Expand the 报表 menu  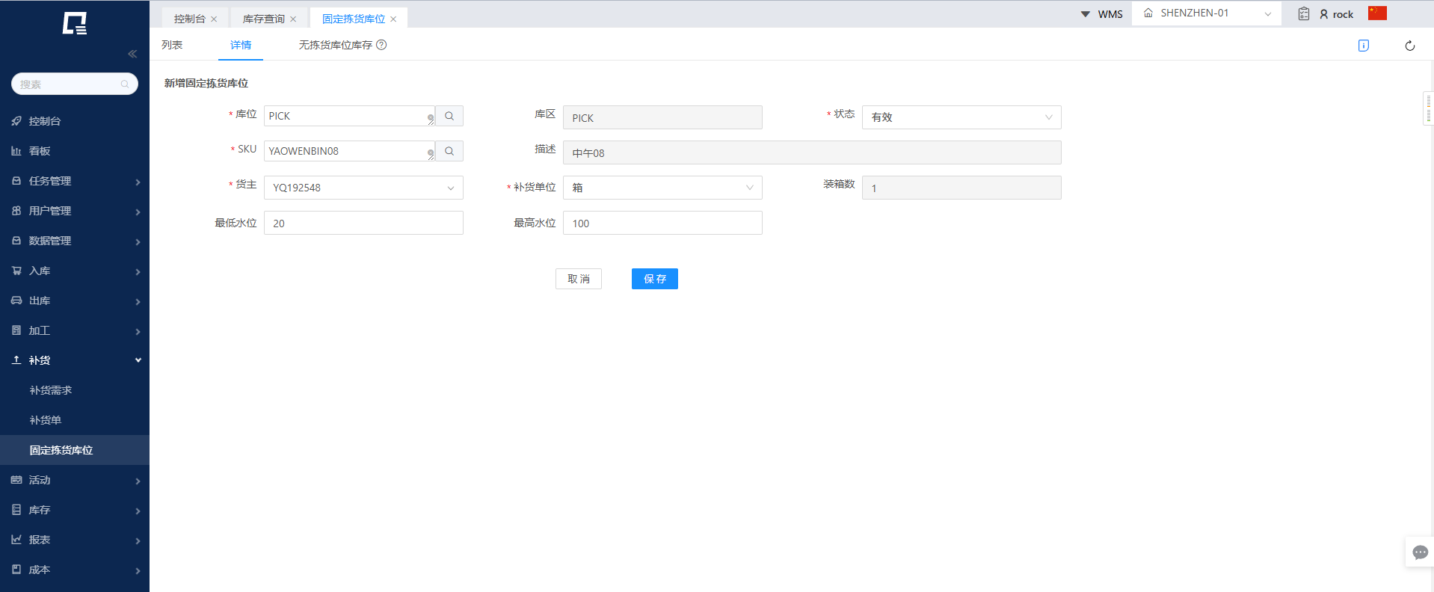pos(75,540)
